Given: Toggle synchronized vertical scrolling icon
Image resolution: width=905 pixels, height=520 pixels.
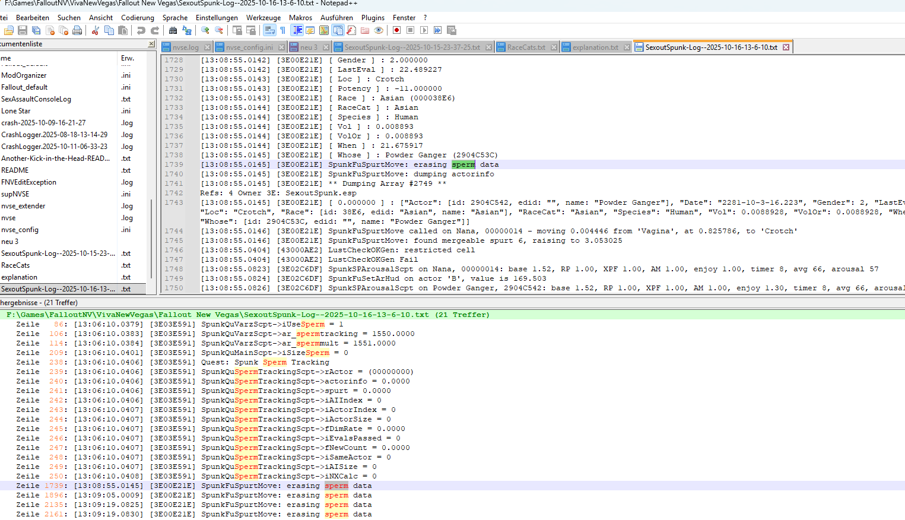Looking at the screenshot, I should (x=237, y=30).
